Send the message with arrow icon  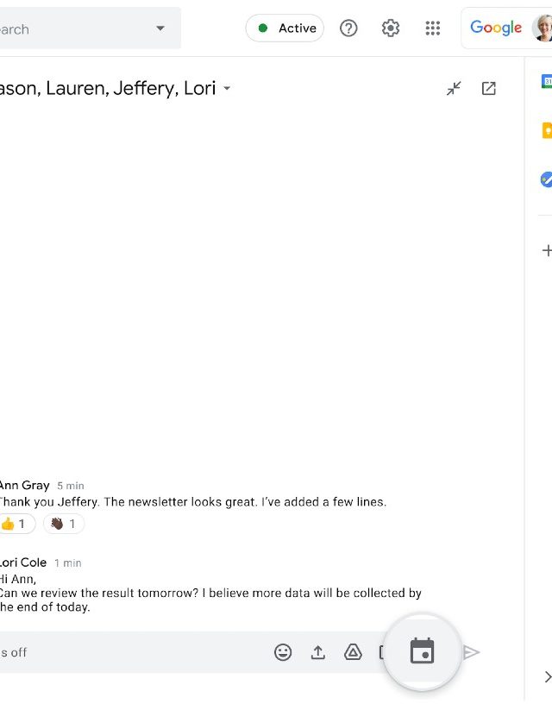pos(471,652)
